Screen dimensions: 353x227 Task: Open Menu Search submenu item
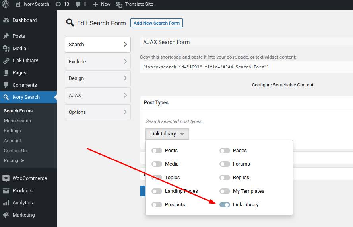[x=17, y=121]
